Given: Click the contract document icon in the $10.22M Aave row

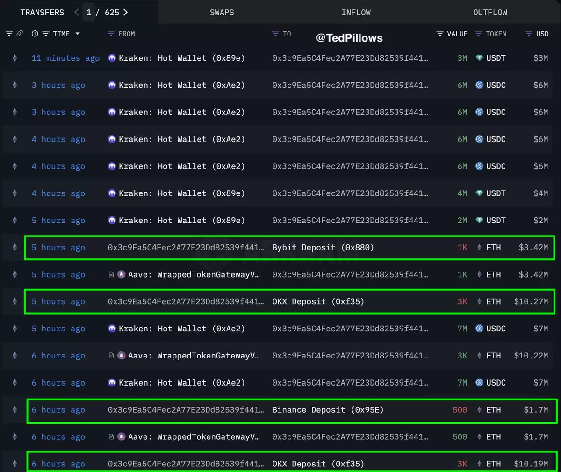Looking at the screenshot, I should coord(111,356).
